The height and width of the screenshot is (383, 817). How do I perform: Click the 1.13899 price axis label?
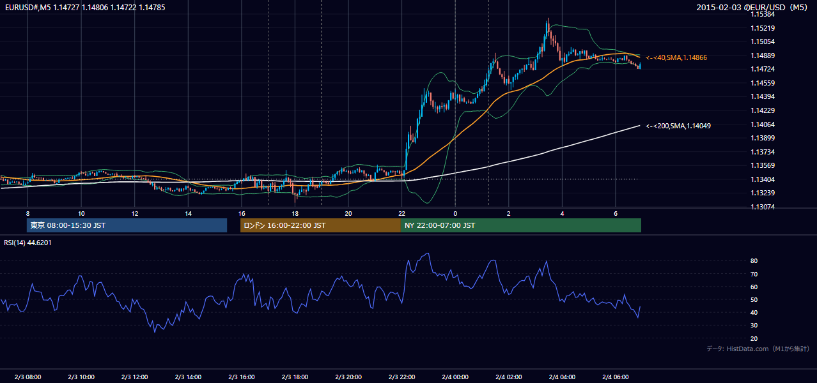763,138
